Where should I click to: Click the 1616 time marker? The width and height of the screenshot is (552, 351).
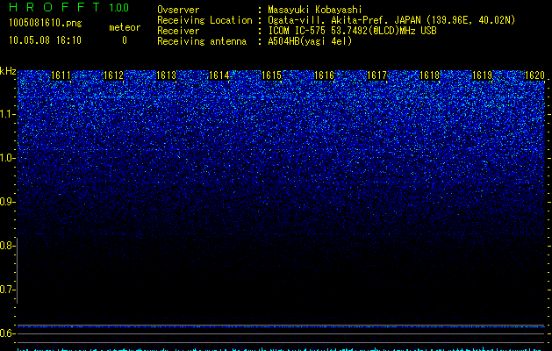point(324,75)
